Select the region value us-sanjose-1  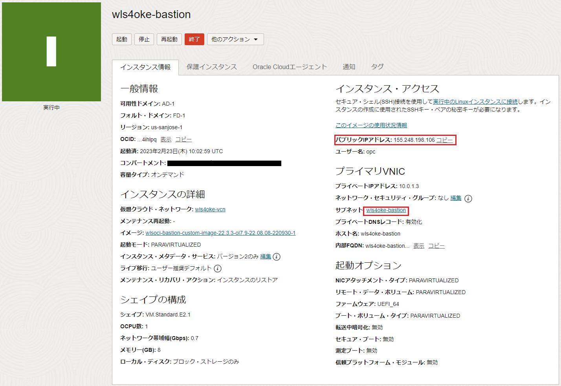[x=167, y=127]
